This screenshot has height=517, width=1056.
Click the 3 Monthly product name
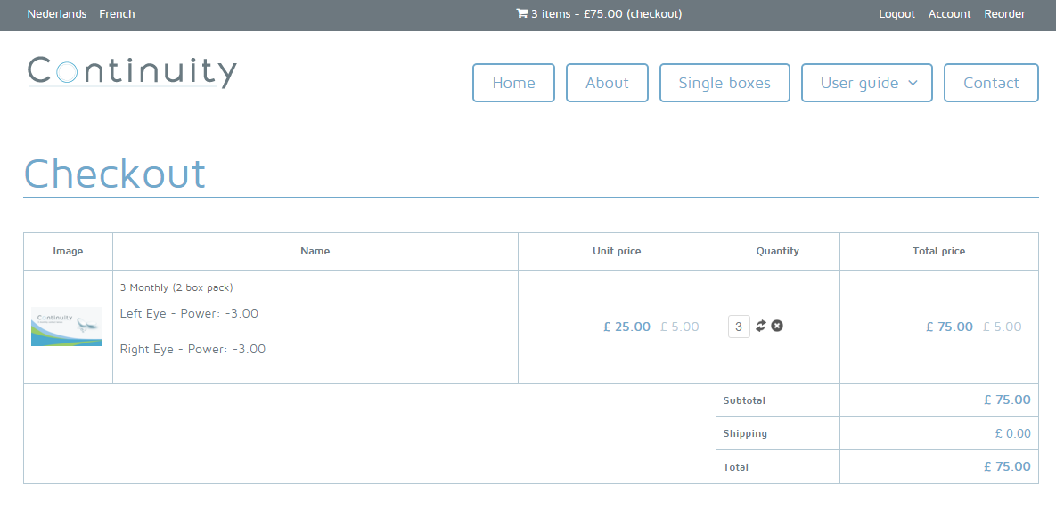pyautogui.click(x=176, y=287)
